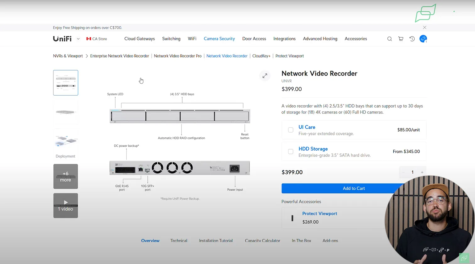Select the Network Video Recorder link
The image size is (475, 264).
coord(227,56)
